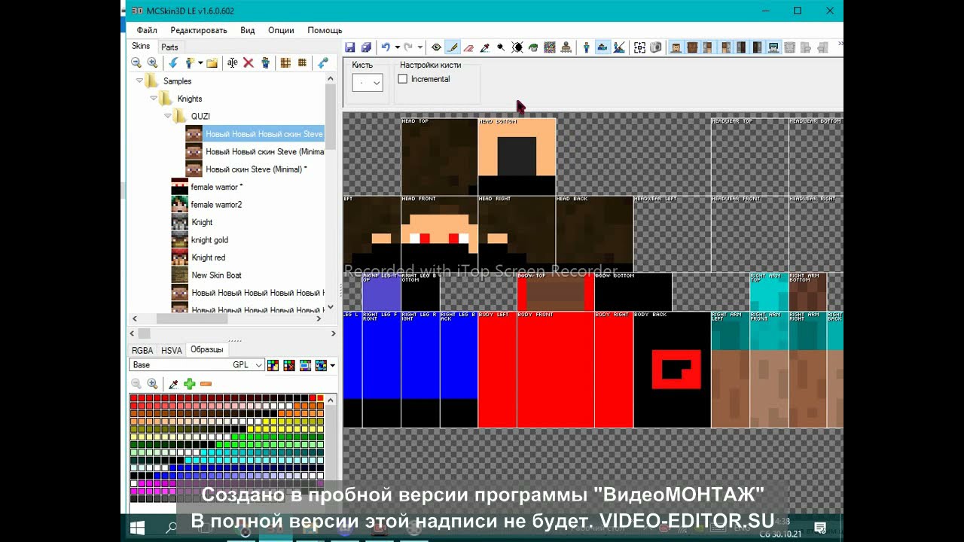
Task: Toggle left leg visibility
Action: (x=742, y=47)
